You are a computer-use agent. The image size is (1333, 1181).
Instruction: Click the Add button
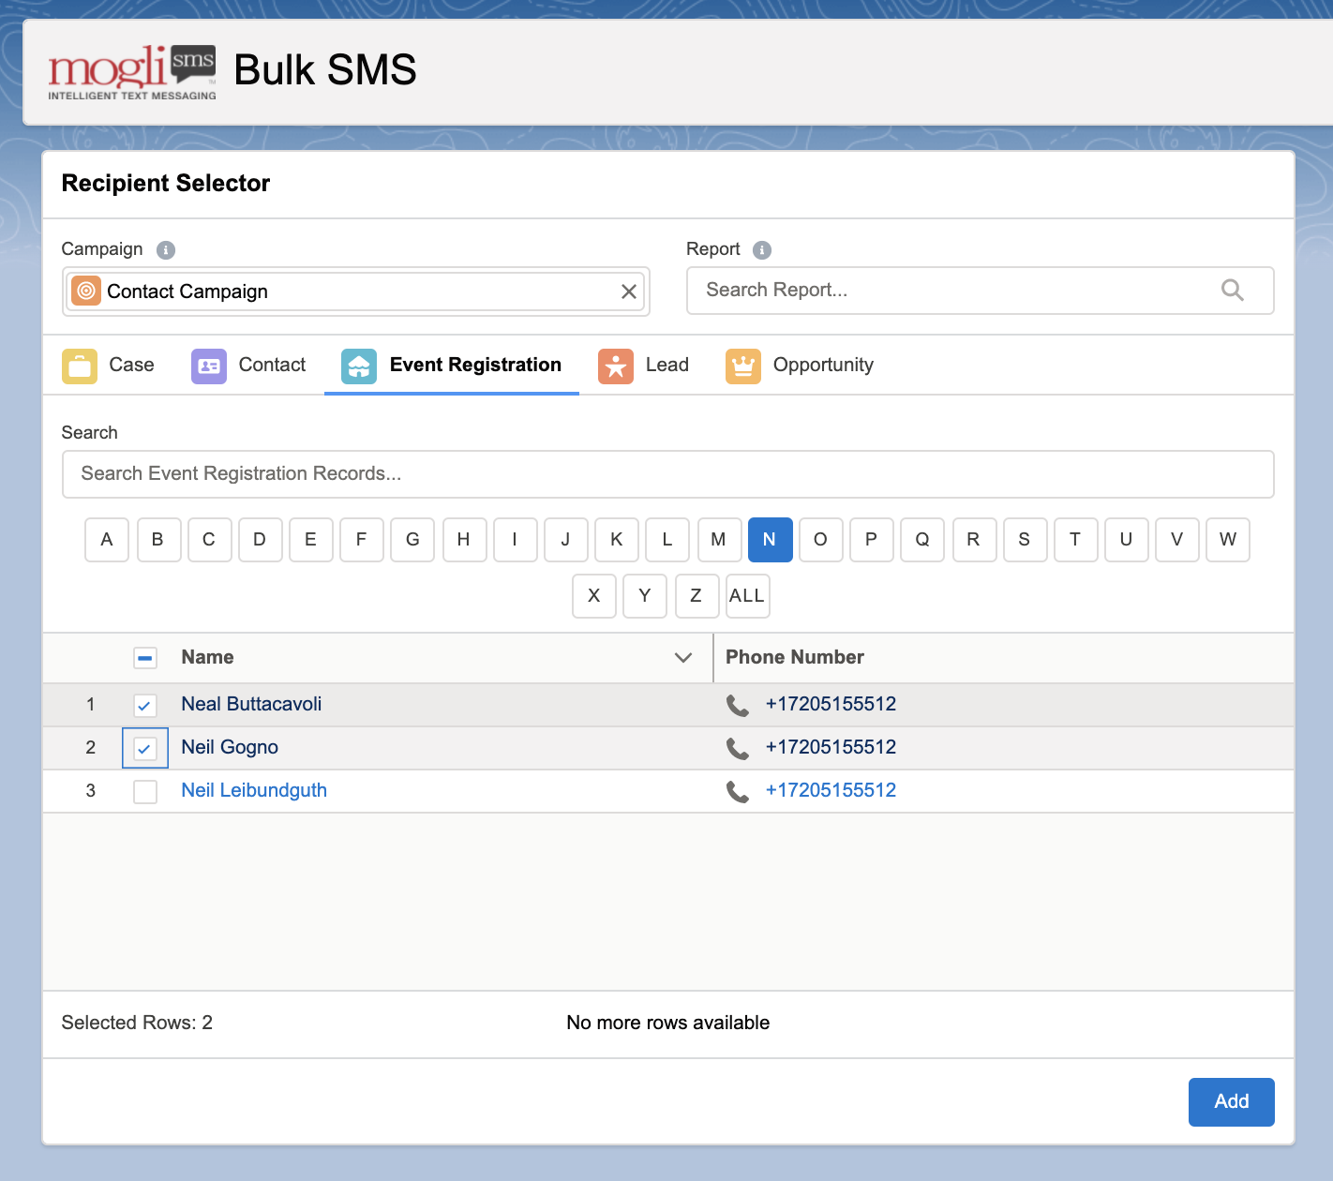coord(1232,1102)
